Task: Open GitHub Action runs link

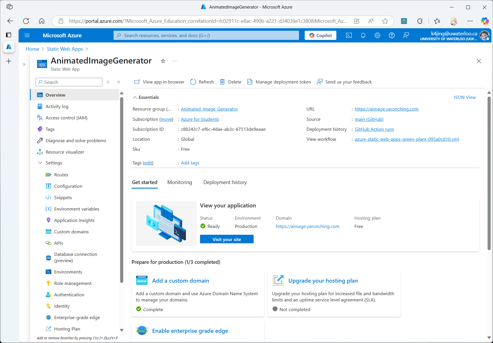Action: [374, 129]
